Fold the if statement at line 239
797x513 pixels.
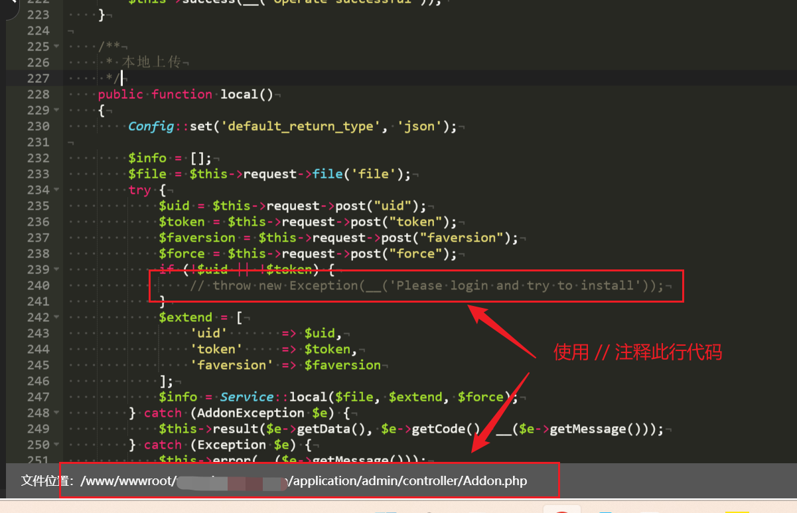56,269
